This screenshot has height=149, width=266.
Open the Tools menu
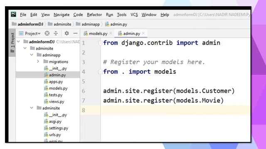[x=122, y=15]
